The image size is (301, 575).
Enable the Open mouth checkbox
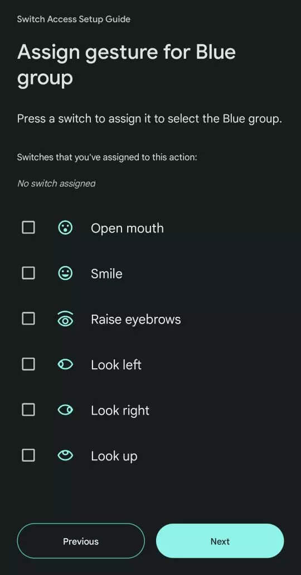tap(28, 228)
